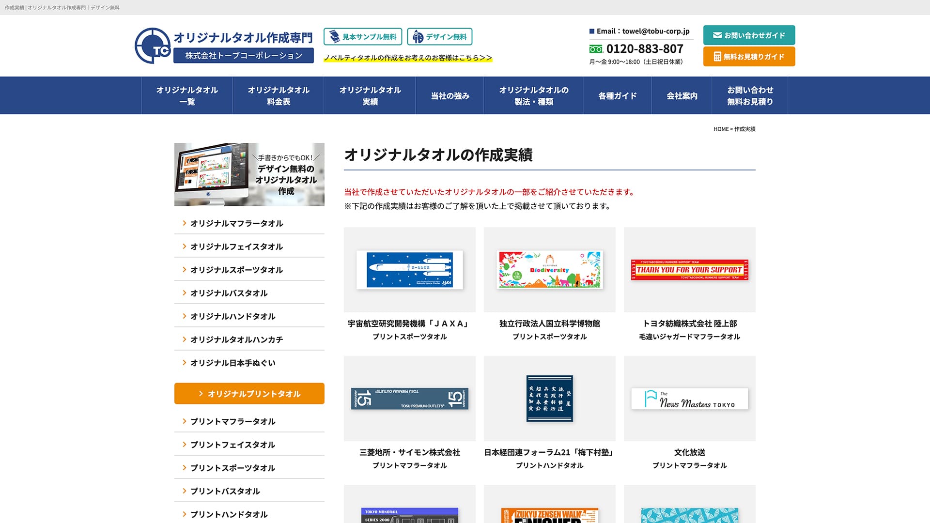This screenshot has width=930, height=523.
Task: Click chevron beside プリントスポーツタオル
Action: (184, 467)
